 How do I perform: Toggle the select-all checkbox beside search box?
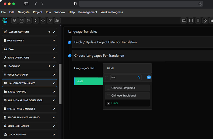tap(107, 77)
